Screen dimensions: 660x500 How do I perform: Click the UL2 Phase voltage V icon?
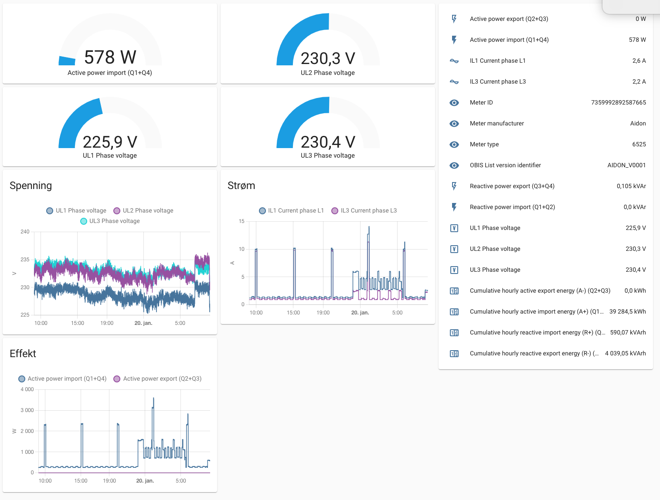(x=454, y=249)
